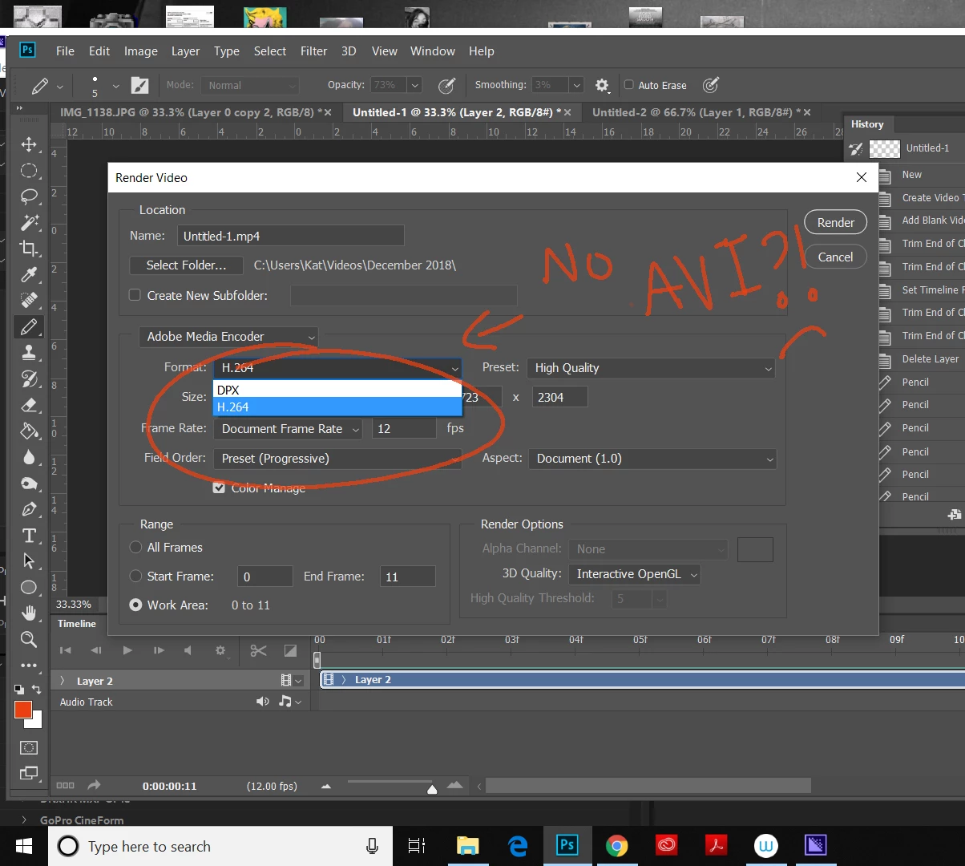Toggle Color Manage checkbox
Image resolution: width=965 pixels, height=866 pixels.
pyautogui.click(x=219, y=488)
